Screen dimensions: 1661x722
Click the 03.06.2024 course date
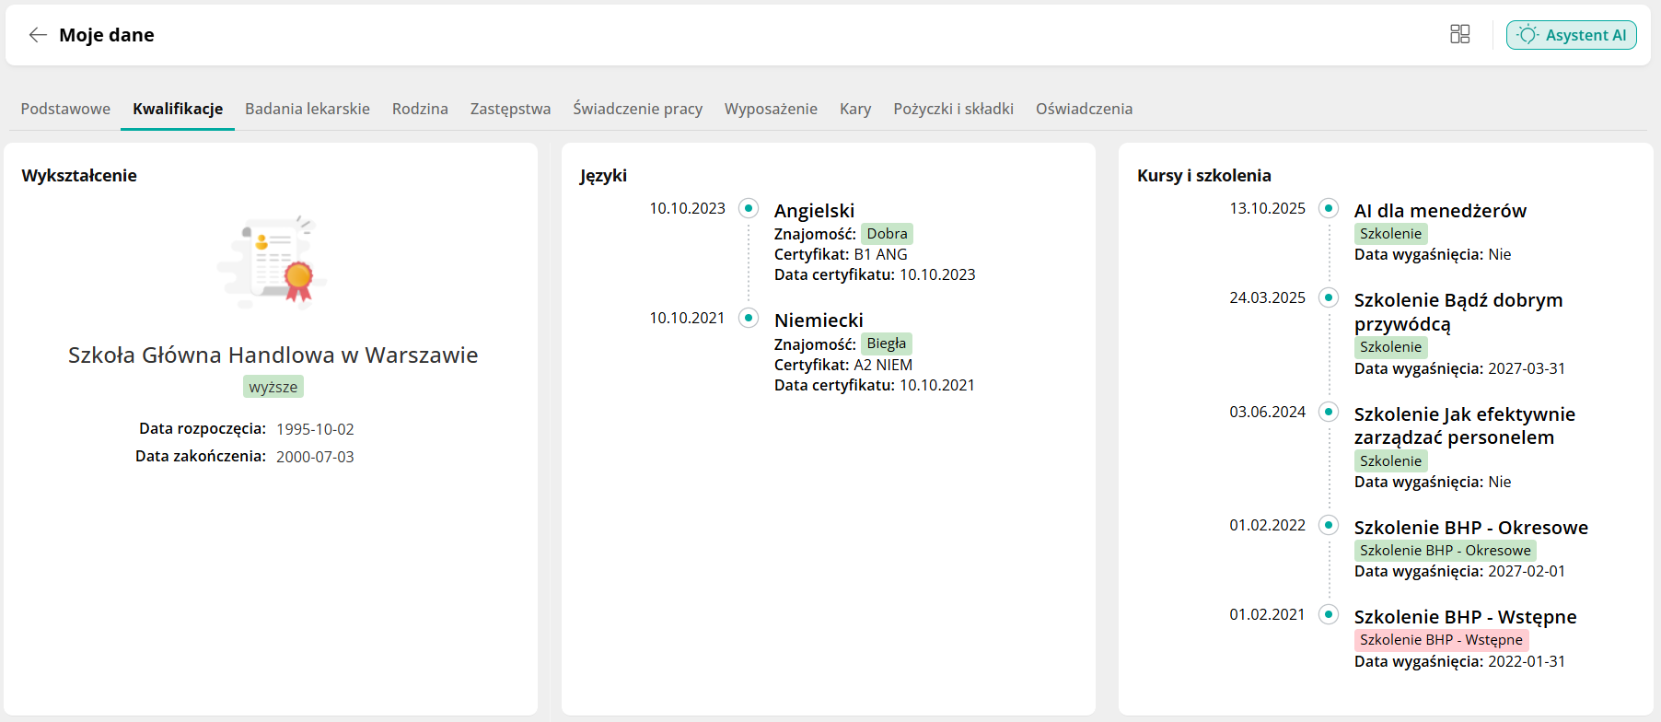(1267, 412)
